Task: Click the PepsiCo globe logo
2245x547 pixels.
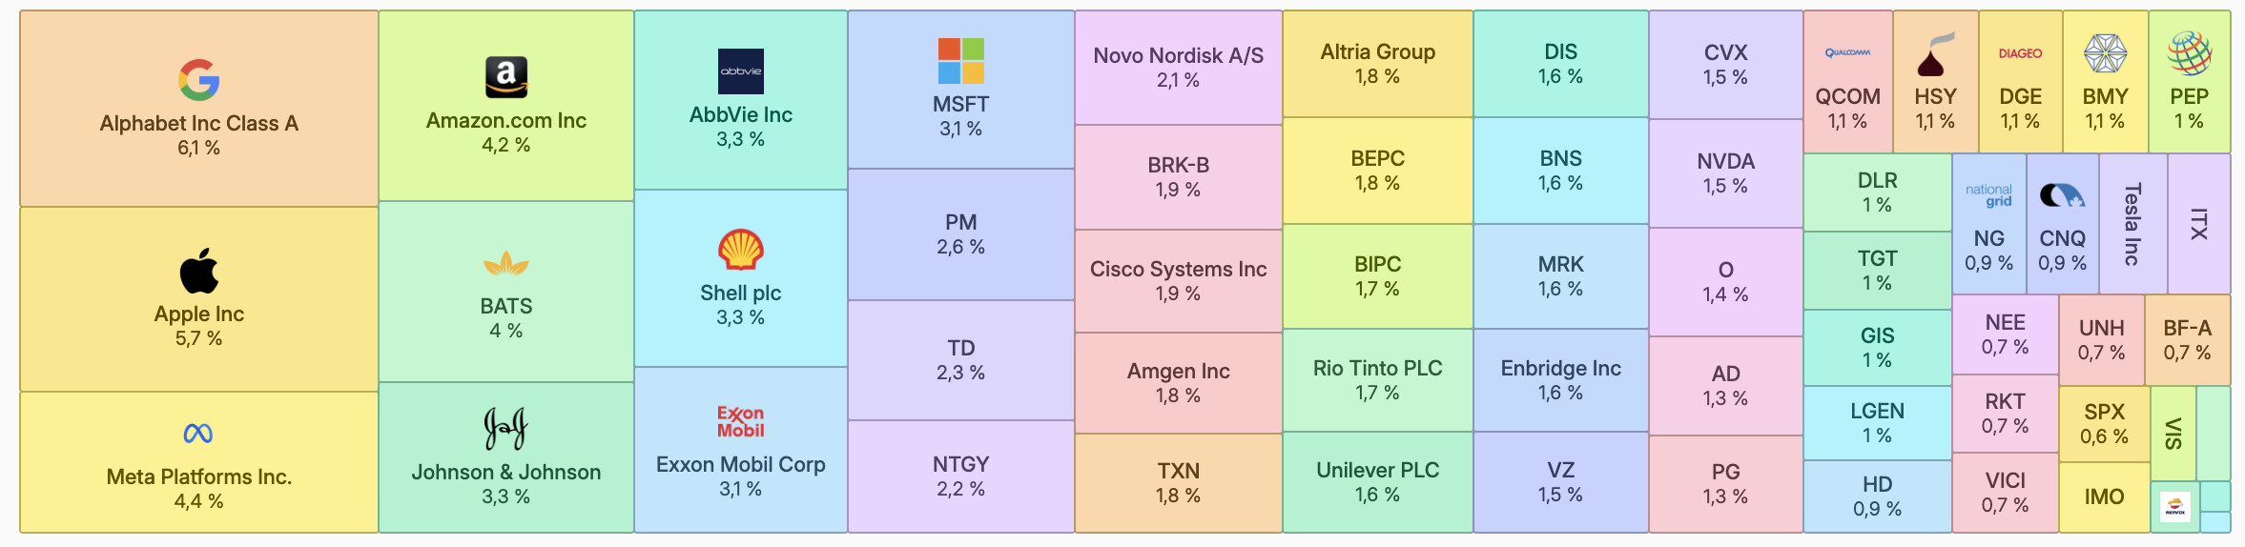Action: pos(2189,53)
